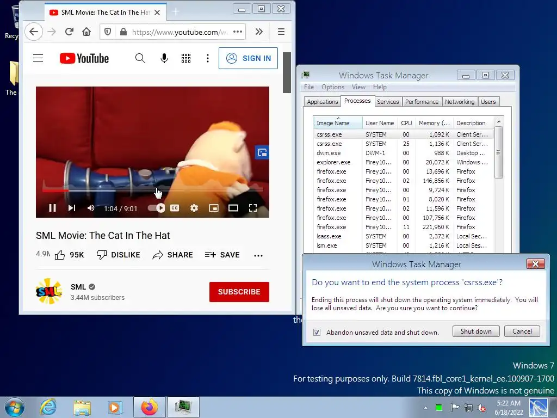
Task: Click SHARE under the video
Action: click(172, 255)
